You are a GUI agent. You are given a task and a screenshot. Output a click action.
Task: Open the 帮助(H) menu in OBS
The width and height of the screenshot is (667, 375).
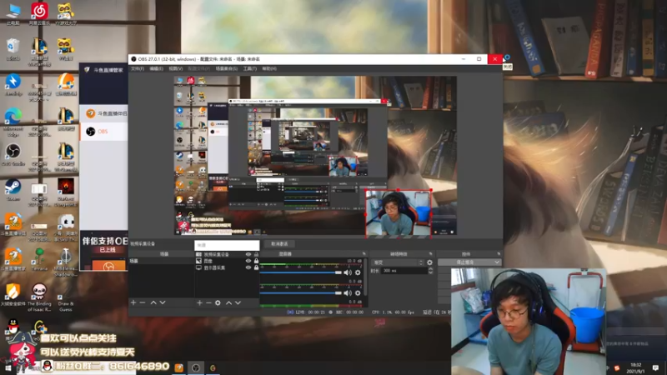point(269,68)
